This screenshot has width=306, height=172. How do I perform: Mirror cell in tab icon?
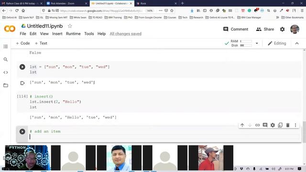(x=280, y=125)
